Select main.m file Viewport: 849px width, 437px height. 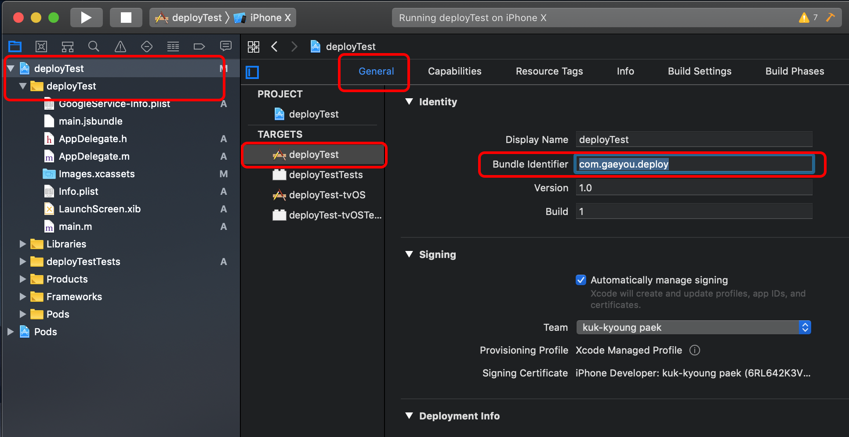[x=121, y=226]
